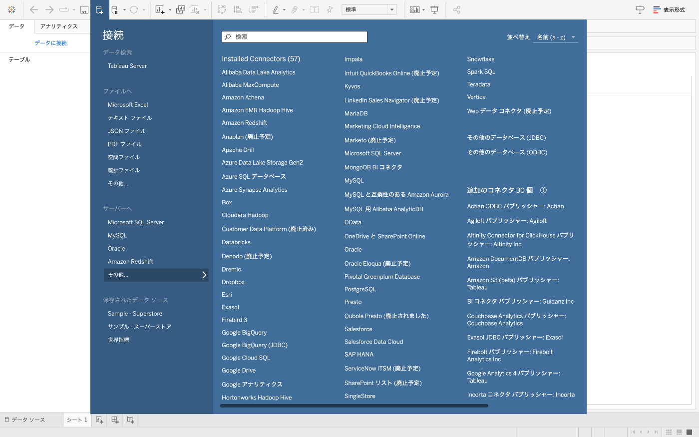Choose Microsoft Excel file connection
This screenshot has width=699, height=437.
[128, 105]
